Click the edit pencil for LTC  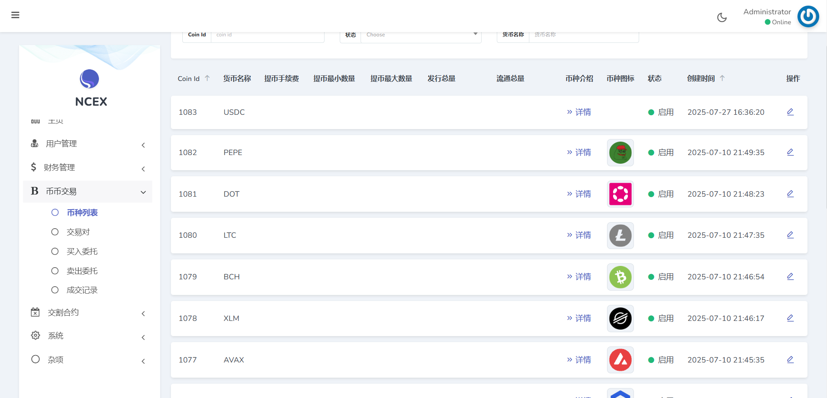click(x=790, y=235)
